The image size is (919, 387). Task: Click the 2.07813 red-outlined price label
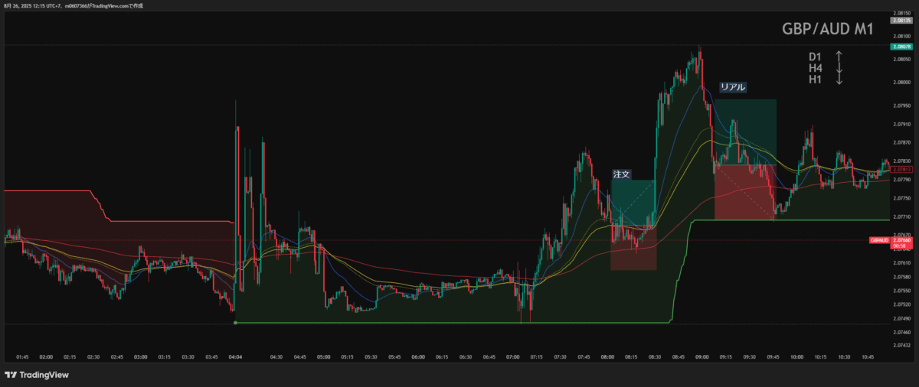(904, 169)
